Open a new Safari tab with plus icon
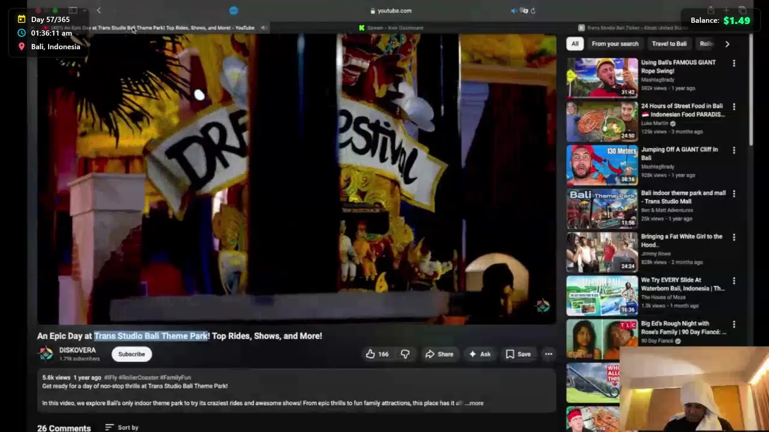The image size is (769, 432). [726, 10]
